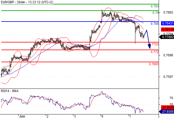Screen dimensions: 174x118
Task: Click the RSI14 - 9MA indicator label
Action: 10,91
